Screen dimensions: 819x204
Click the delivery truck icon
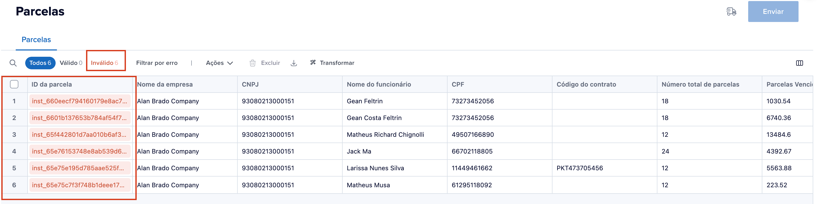click(731, 12)
